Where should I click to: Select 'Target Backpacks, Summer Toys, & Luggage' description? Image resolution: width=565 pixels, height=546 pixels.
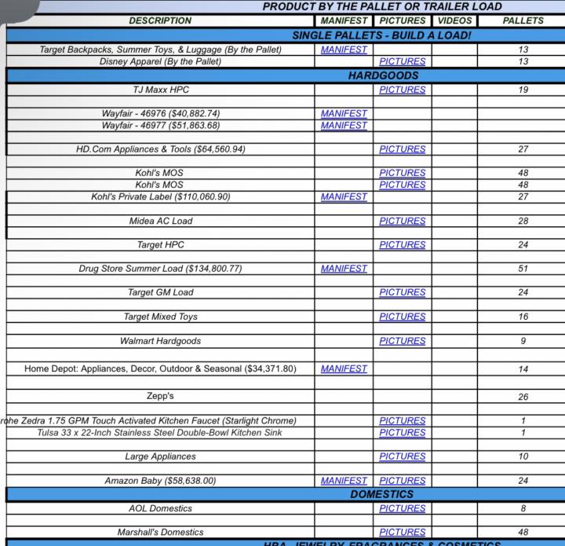[160, 49]
